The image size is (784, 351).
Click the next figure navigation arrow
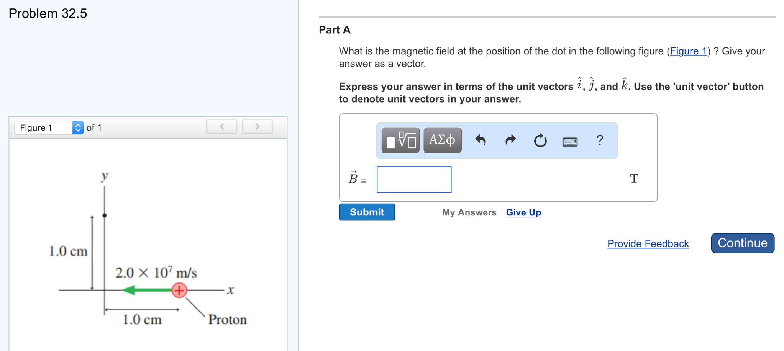pos(258,126)
